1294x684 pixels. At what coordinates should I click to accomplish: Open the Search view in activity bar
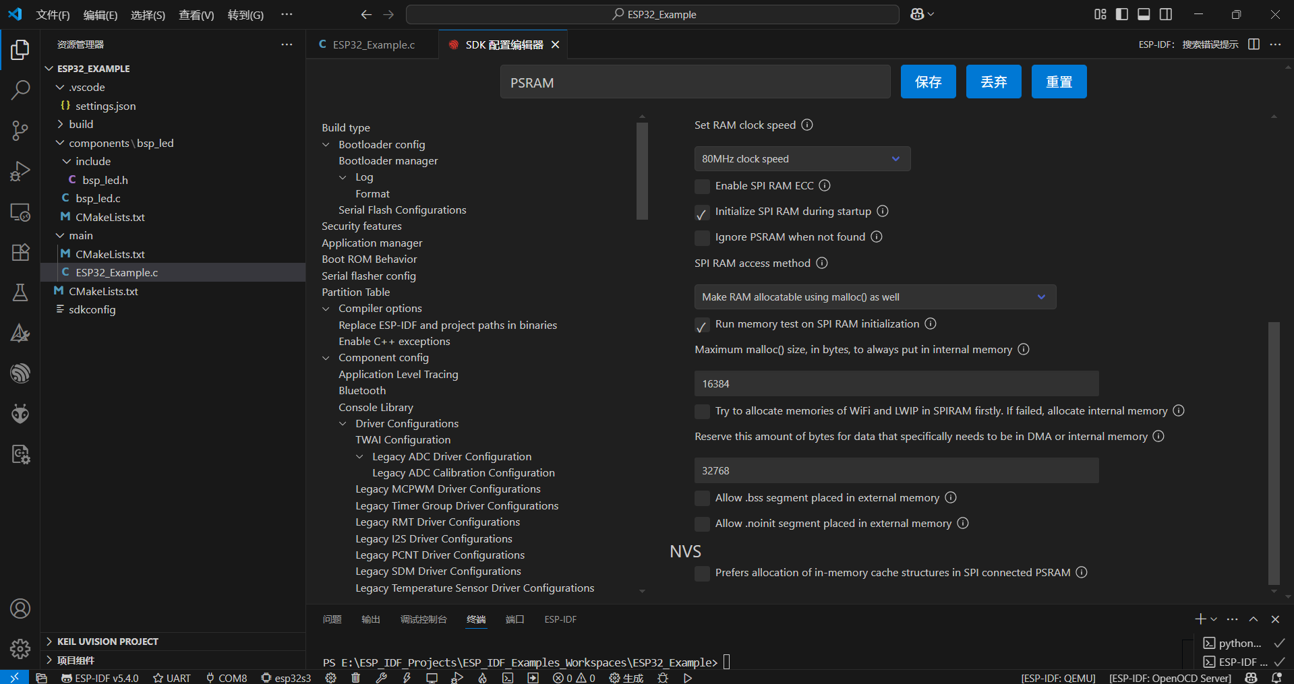[x=20, y=90]
